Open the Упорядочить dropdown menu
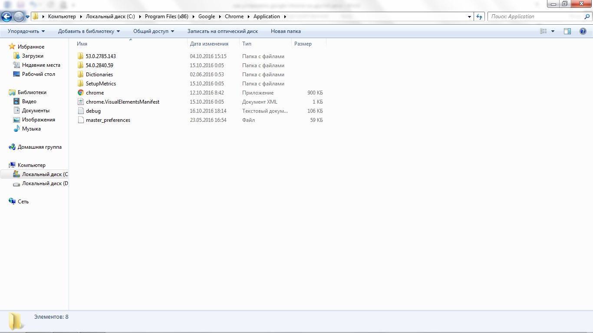Image resolution: width=593 pixels, height=333 pixels. (26, 31)
